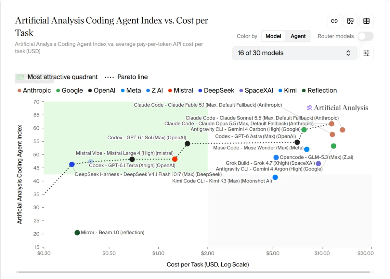The image size is (390, 279).
Task: Click the Muse Code - Muse Wonder label
Action: click(258, 148)
